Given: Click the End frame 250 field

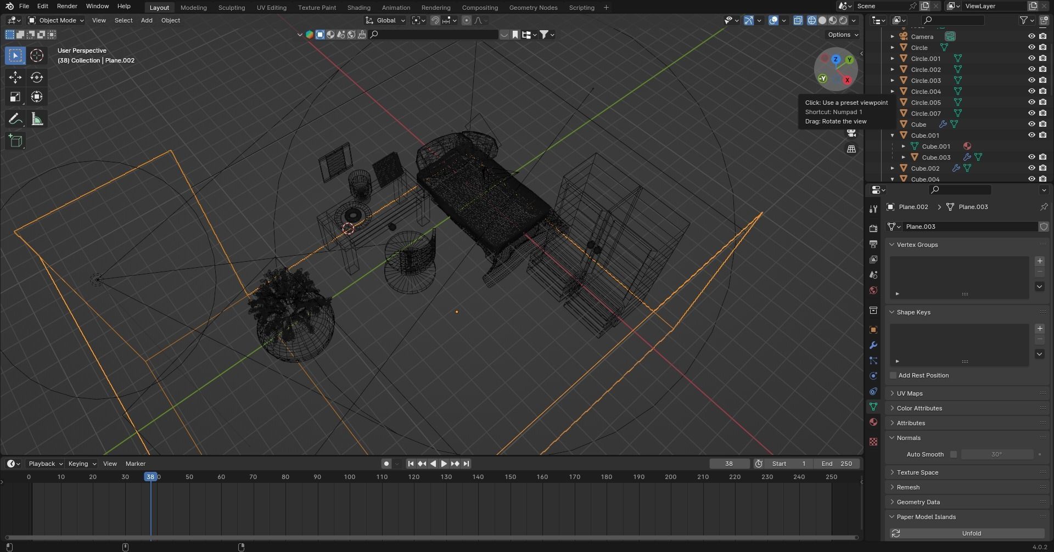Looking at the screenshot, I should (x=837, y=464).
